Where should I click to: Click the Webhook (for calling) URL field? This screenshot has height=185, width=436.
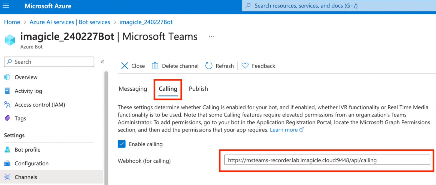pyautogui.click(x=327, y=160)
